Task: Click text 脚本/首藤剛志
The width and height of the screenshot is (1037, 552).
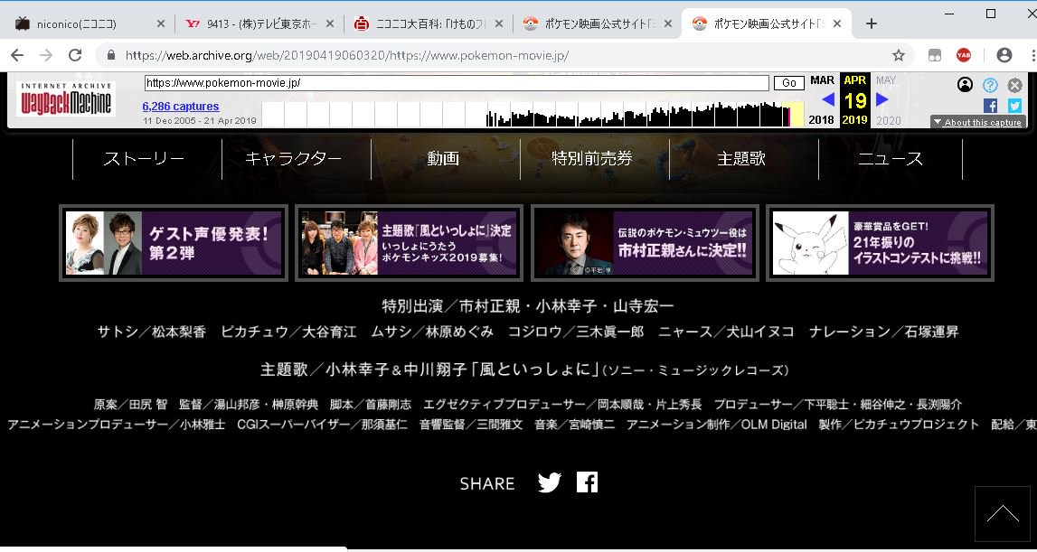Action: tap(371, 404)
